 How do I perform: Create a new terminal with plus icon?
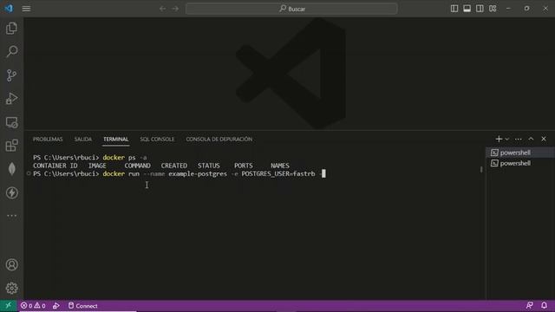coord(499,139)
